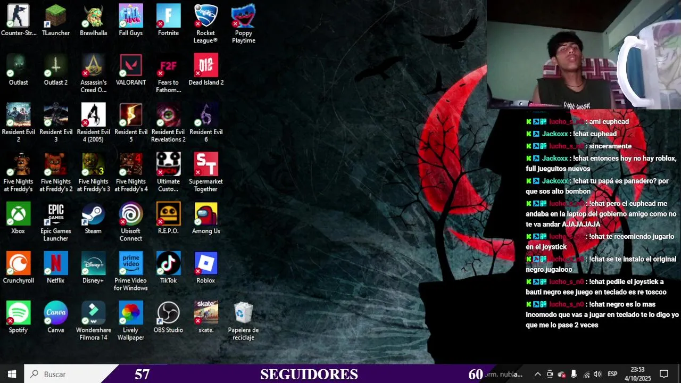Open the Disney+ icon

click(93, 268)
